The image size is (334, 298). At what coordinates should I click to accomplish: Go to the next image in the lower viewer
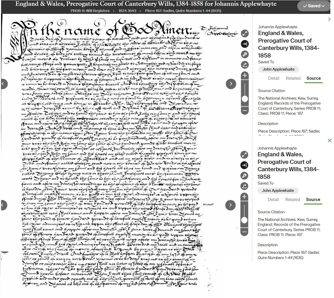(x=230, y=205)
